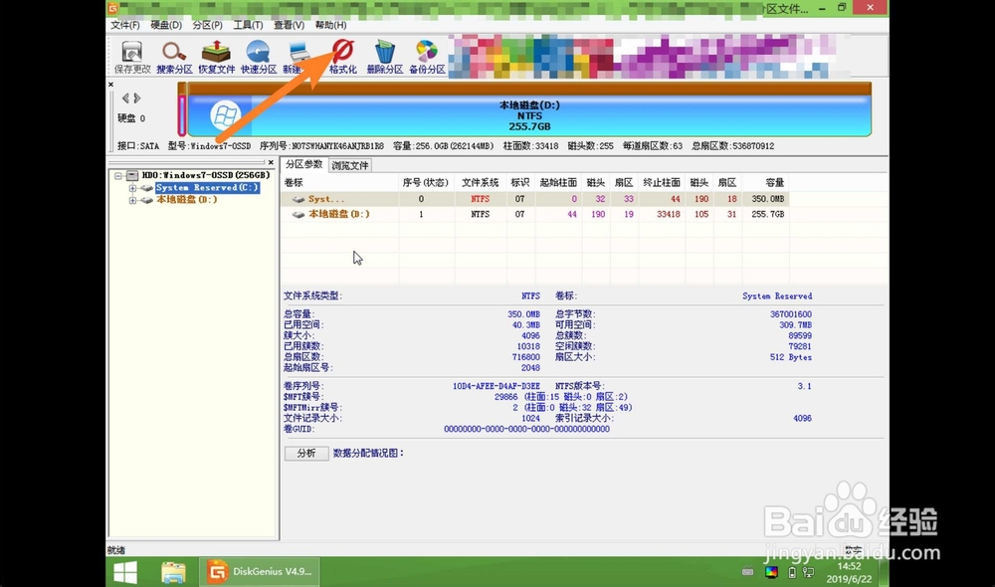Click the Analyze (分析) button
The image size is (995, 587).
pyautogui.click(x=306, y=453)
